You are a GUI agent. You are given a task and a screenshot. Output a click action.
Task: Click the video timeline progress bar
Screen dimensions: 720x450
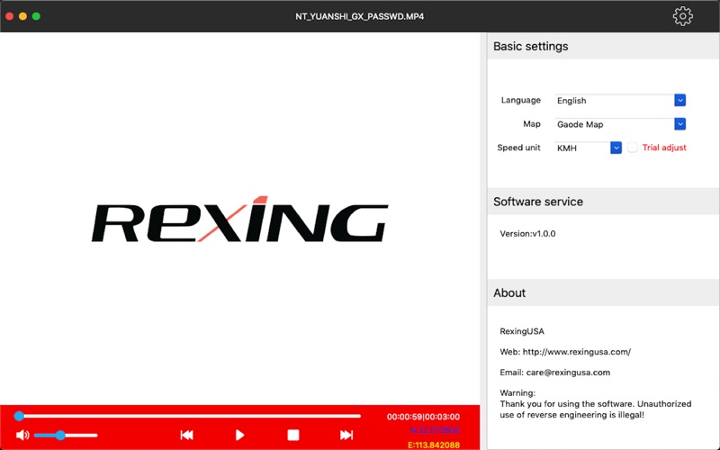[x=189, y=416]
